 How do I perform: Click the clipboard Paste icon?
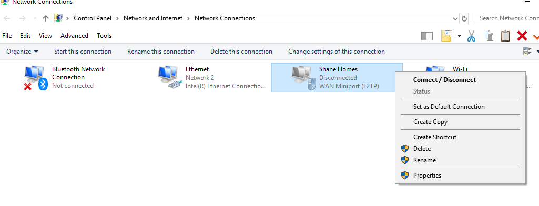pos(505,36)
